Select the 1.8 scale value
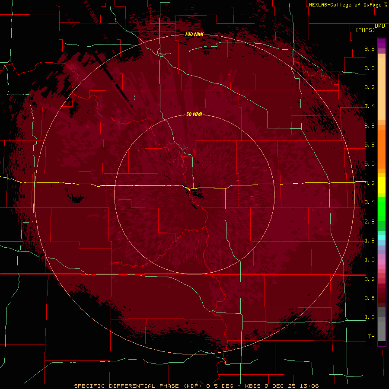Image resolution: width=389 pixels, height=389 pixels. coord(370,241)
